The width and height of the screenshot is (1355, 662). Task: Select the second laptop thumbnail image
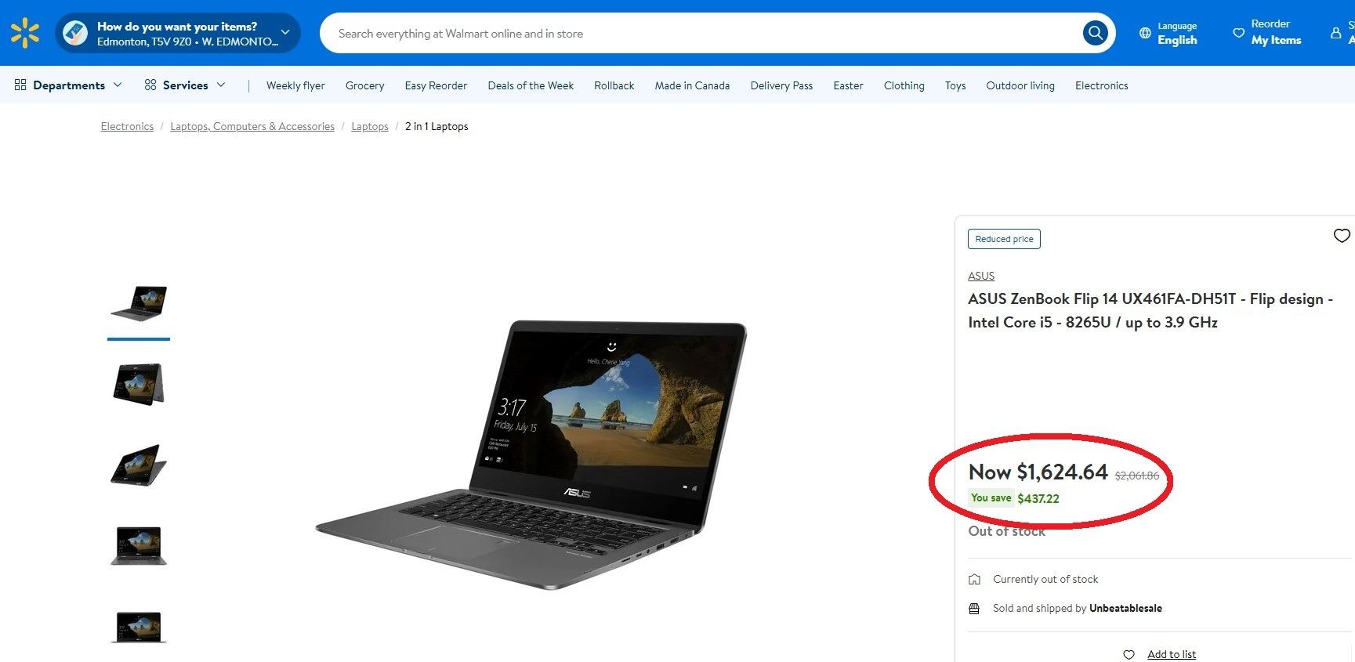tap(139, 384)
